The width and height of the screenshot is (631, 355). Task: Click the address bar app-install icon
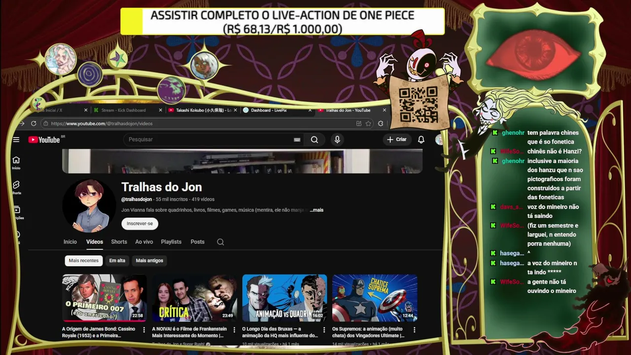(x=359, y=123)
